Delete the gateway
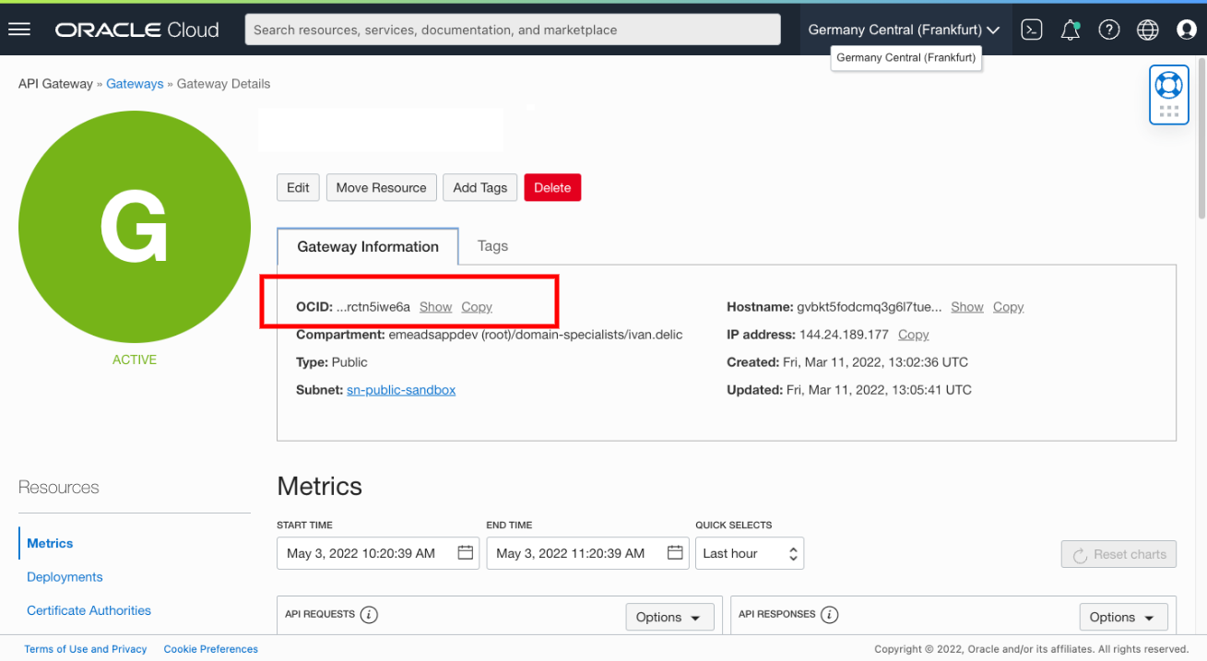The height and width of the screenshot is (661, 1207). tap(552, 187)
